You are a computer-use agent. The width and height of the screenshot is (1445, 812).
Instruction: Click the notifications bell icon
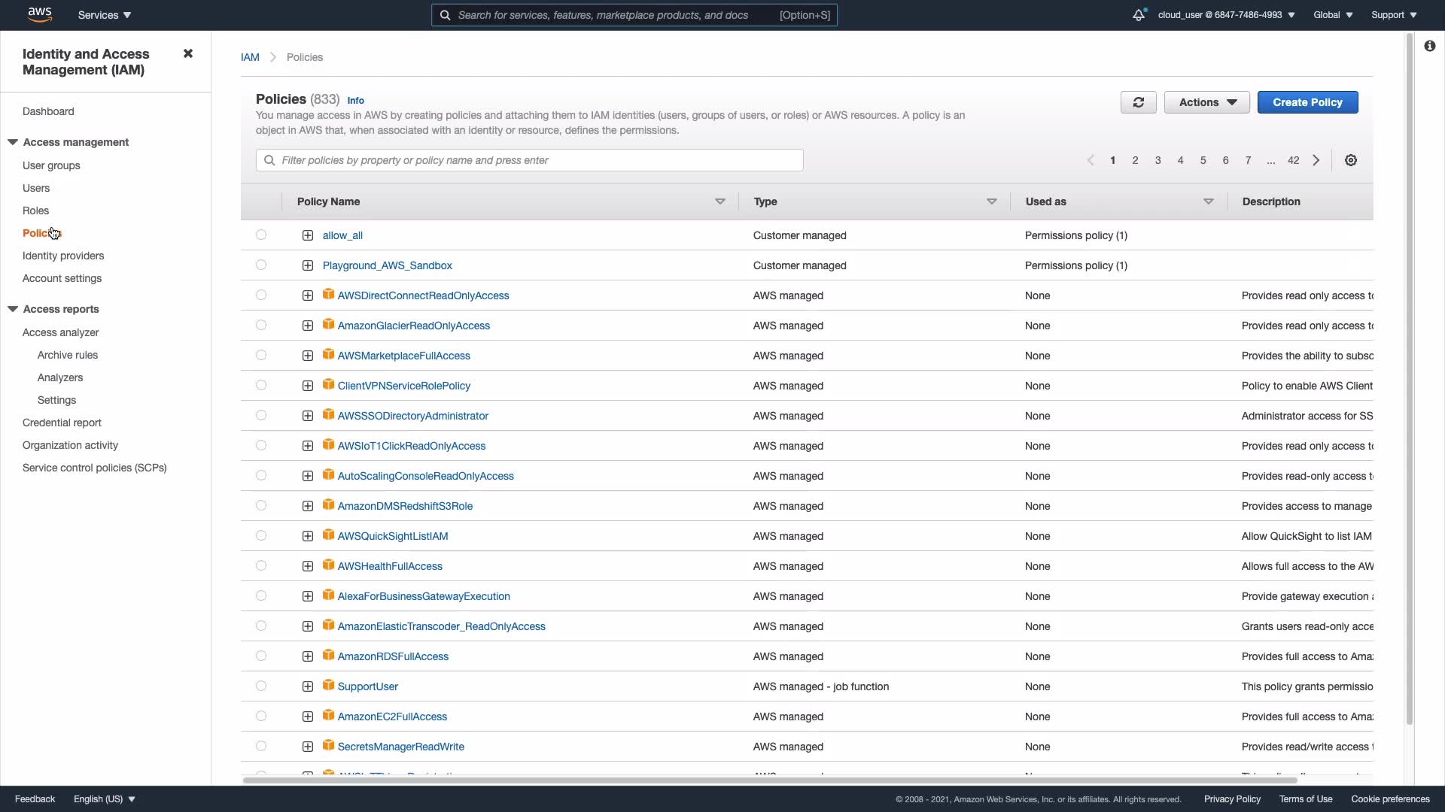coord(1138,15)
